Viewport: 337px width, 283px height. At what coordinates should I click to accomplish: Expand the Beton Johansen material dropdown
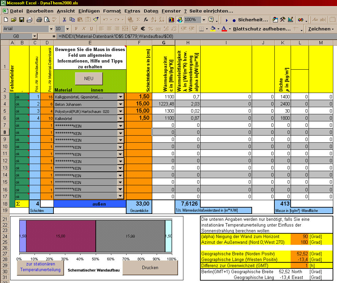(120, 104)
